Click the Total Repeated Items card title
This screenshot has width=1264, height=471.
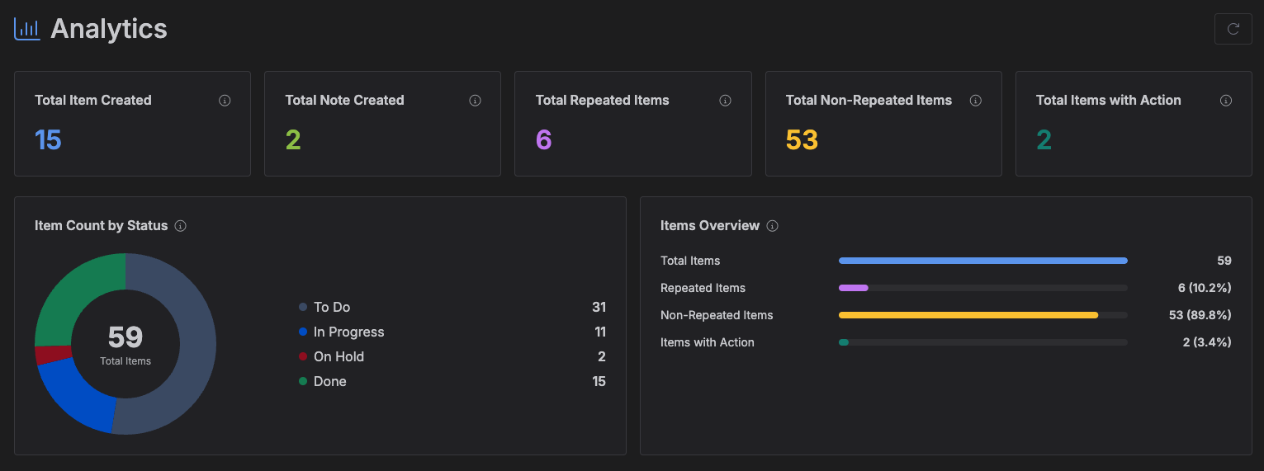click(x=602, y=101)
